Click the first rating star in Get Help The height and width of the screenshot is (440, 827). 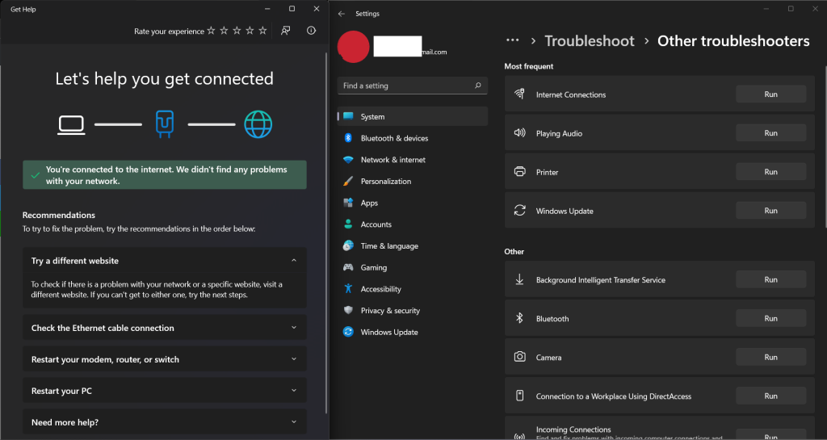tap(211, 31)
